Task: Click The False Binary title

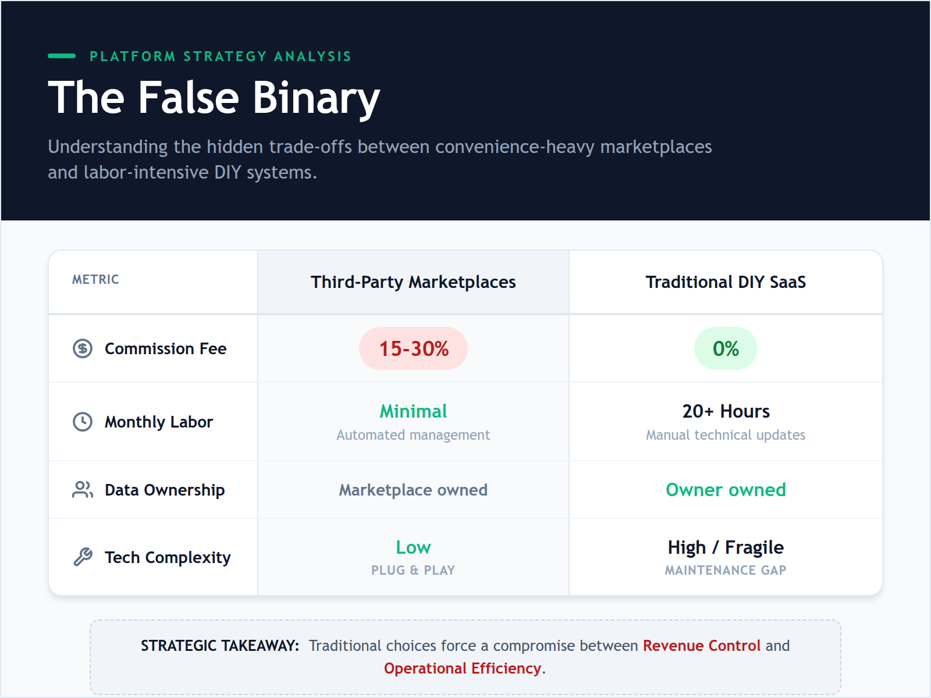Action: (x=214, y=98)
